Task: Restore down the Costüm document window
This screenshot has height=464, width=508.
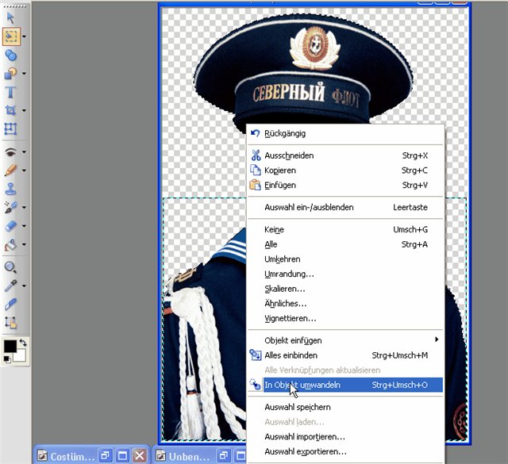Action: [x=105, y=456]
